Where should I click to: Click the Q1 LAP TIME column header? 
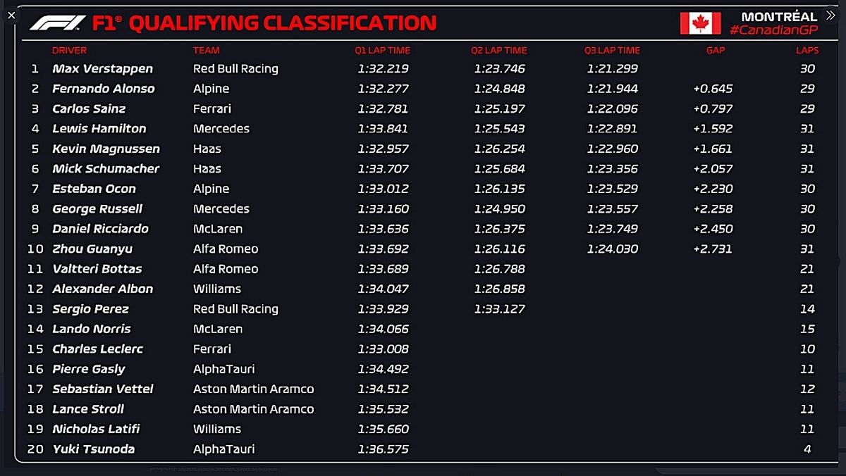click(x=382, y=50)
